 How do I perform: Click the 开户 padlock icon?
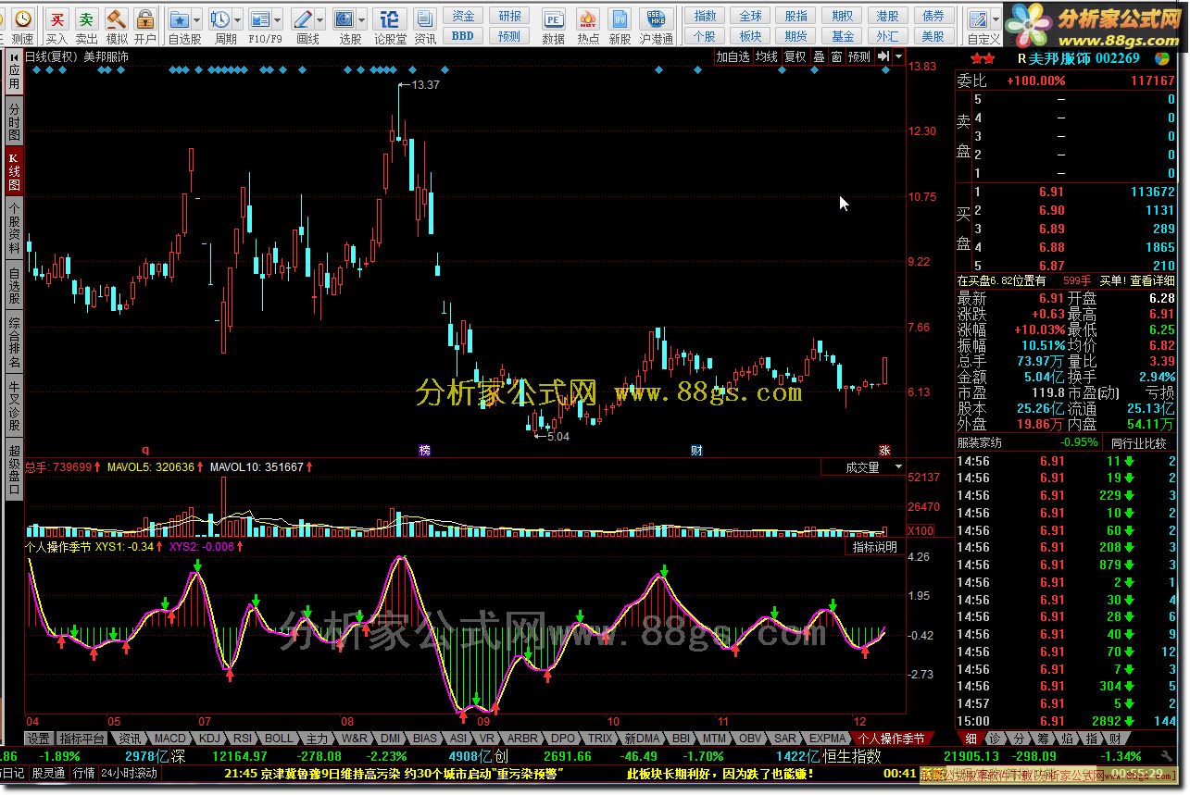click(x=144, y=19)
